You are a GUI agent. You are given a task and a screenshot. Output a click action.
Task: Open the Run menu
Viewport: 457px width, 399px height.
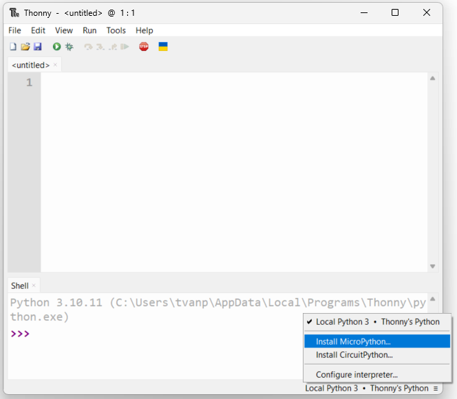(89, 30)
